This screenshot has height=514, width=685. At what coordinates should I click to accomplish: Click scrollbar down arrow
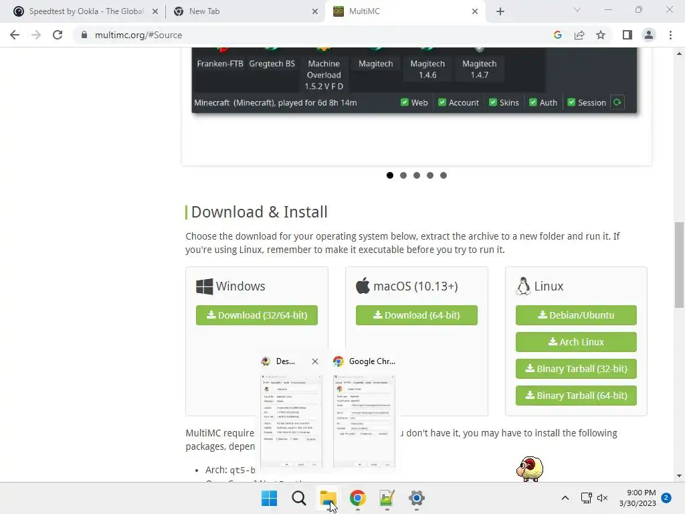pos(679,476)
